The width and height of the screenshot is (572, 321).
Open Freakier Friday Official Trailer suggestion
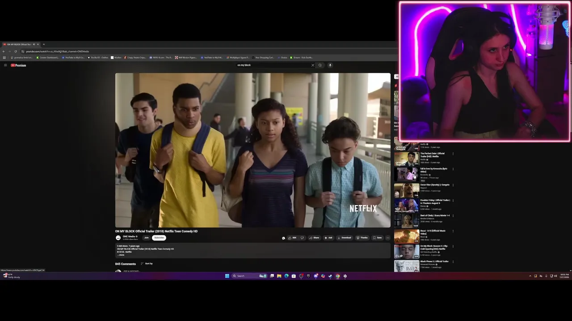coord(407,205)
